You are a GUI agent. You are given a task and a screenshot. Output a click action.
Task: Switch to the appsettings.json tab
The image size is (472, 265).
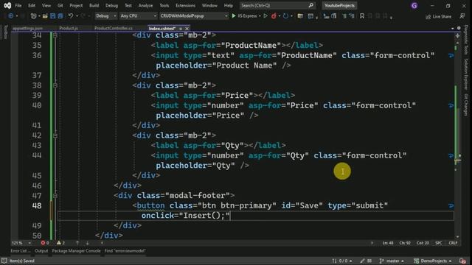click(27, 28)
